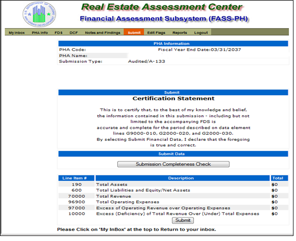Click Real Estate Assessment Center title
Screen dimensions: 296x241
[x=161, y=7]
